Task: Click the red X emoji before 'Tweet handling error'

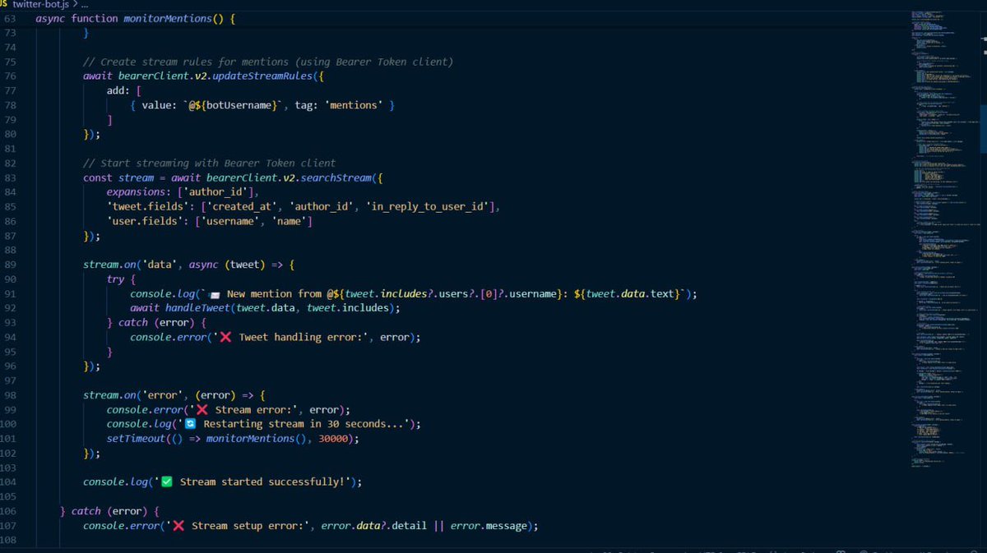Action: (x=225, y=337)
